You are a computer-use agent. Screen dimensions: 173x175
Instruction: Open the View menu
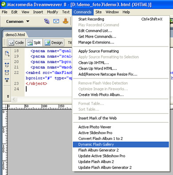(x=25, y=12)
